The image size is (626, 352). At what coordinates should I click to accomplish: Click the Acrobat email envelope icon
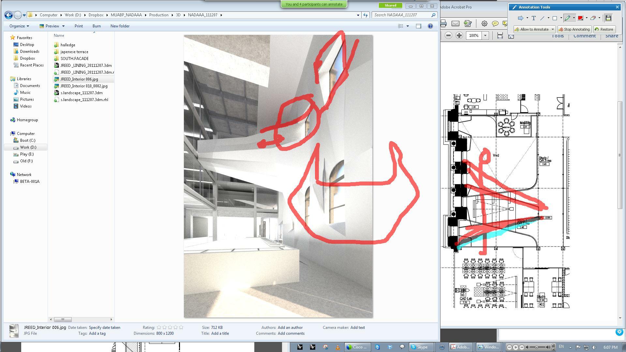[455, 23]
